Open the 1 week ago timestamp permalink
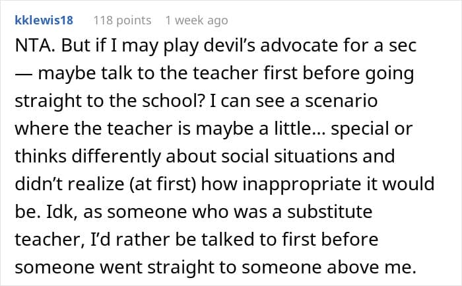This screenshot has height=286, width=462. [197, 20]
